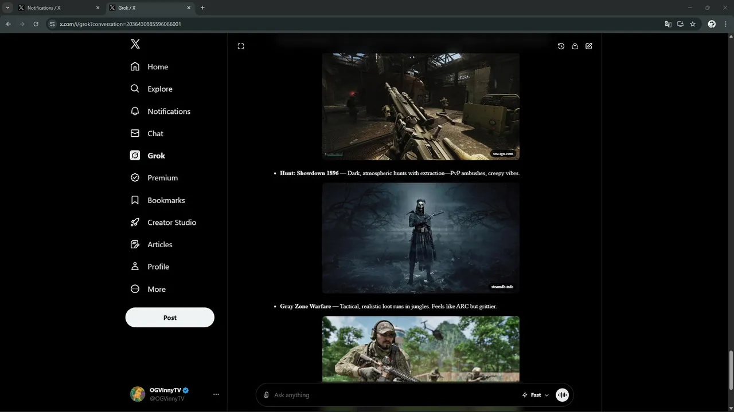Screen dimensions: 734x412
Task: Click the Profile person icon
Action: tap(135, 267)
